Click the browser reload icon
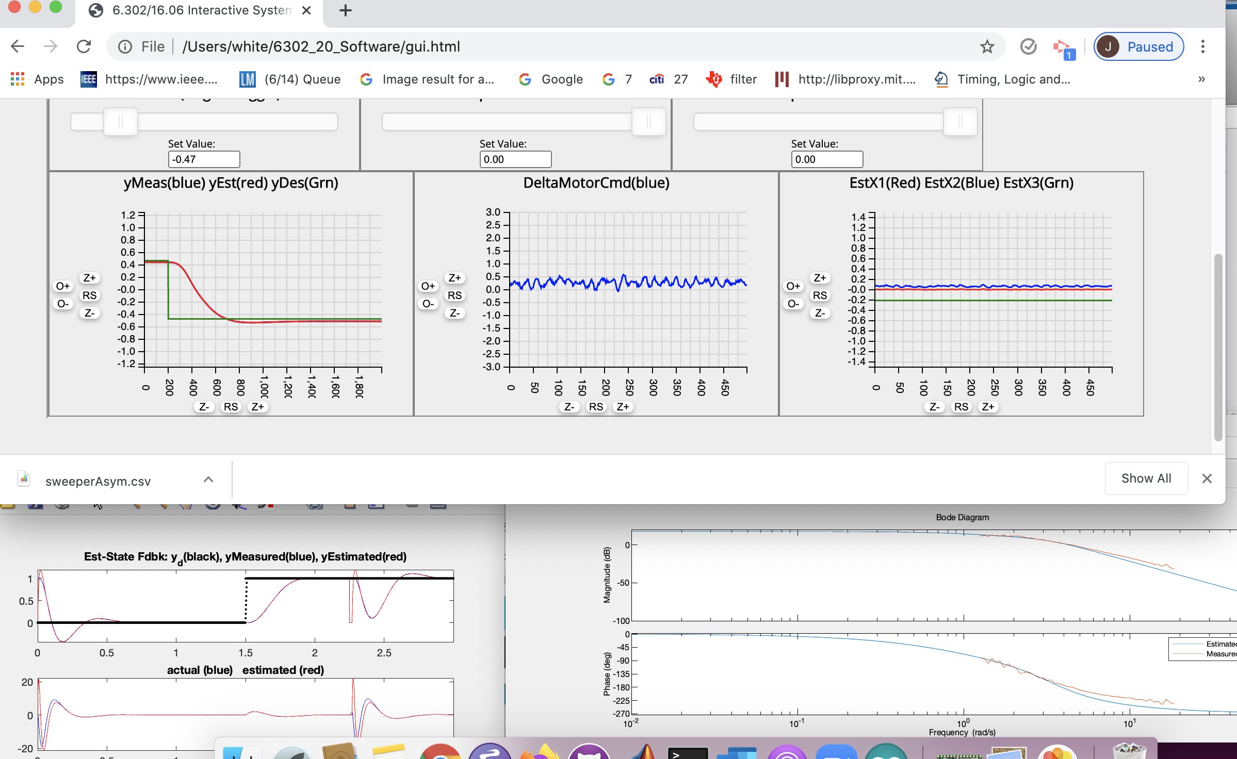 click(84, 46)
